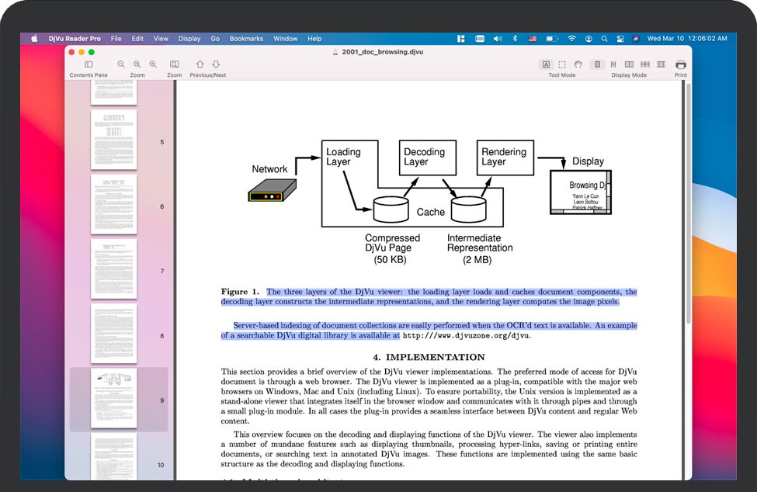
Task: Click the document vertical scrollbar
Action: pyautogui.click(x=688, y=202)
